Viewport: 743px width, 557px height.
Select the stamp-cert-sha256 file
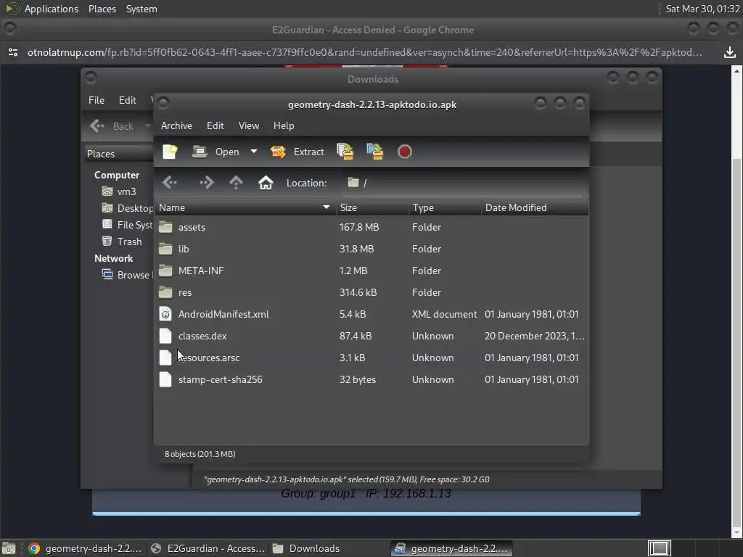371,380
